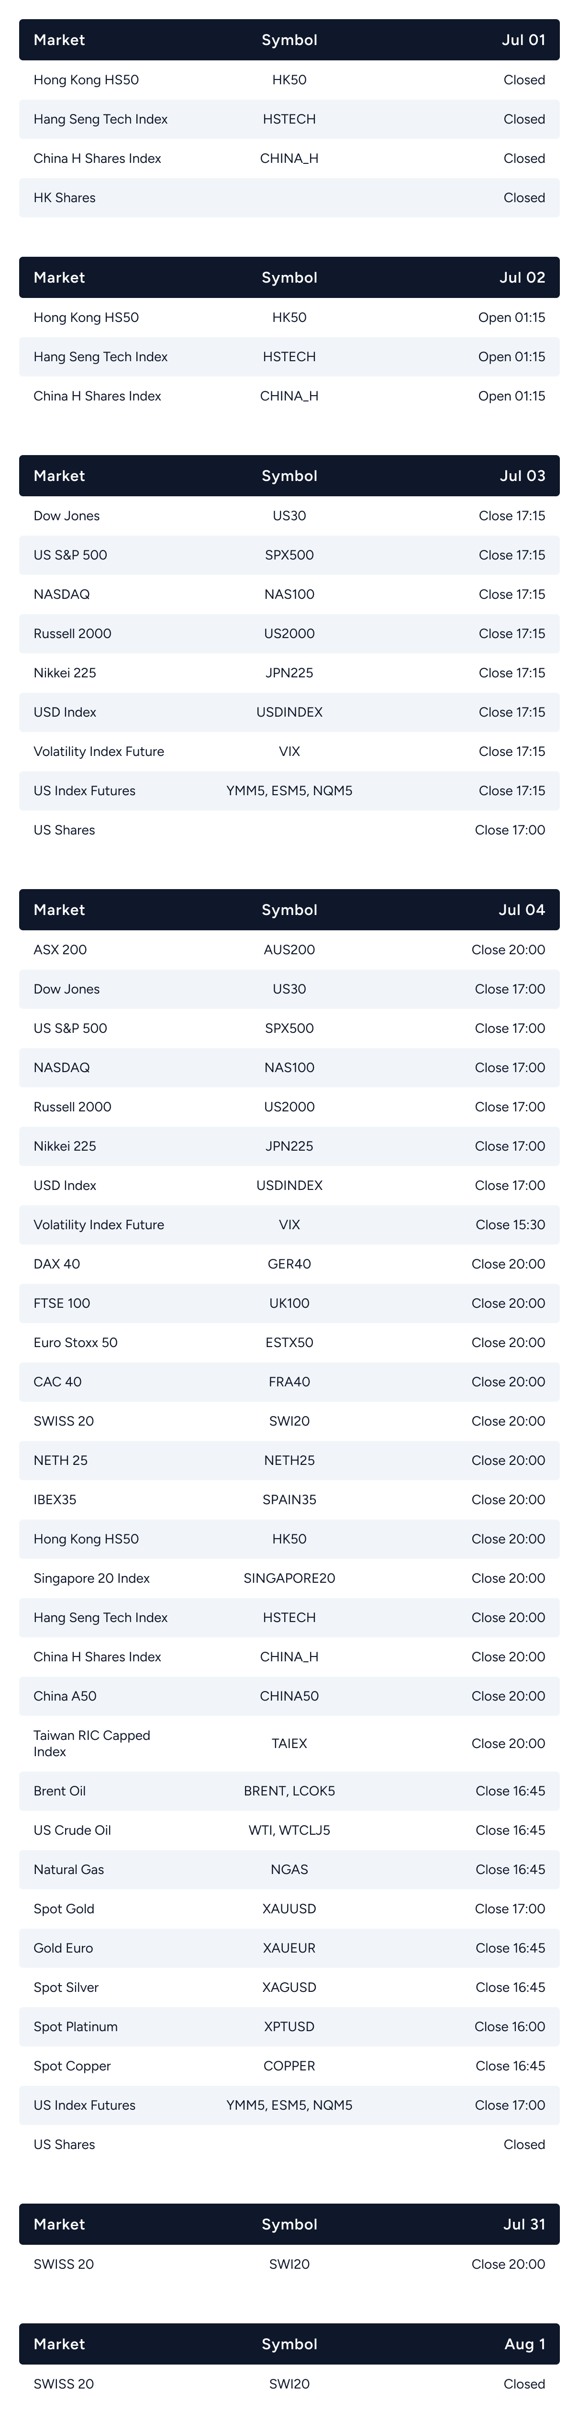The height and width of the screenshot is (2423, 579).
Task: Select the BRENT, LCOK5 symbol cell
Action: click(289, 1791)
